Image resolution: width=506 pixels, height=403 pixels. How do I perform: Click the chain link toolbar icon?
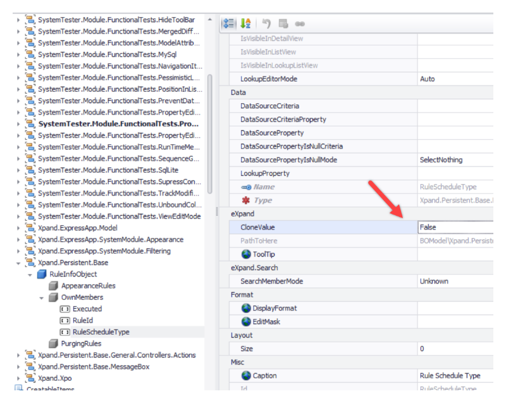point(300,24)
